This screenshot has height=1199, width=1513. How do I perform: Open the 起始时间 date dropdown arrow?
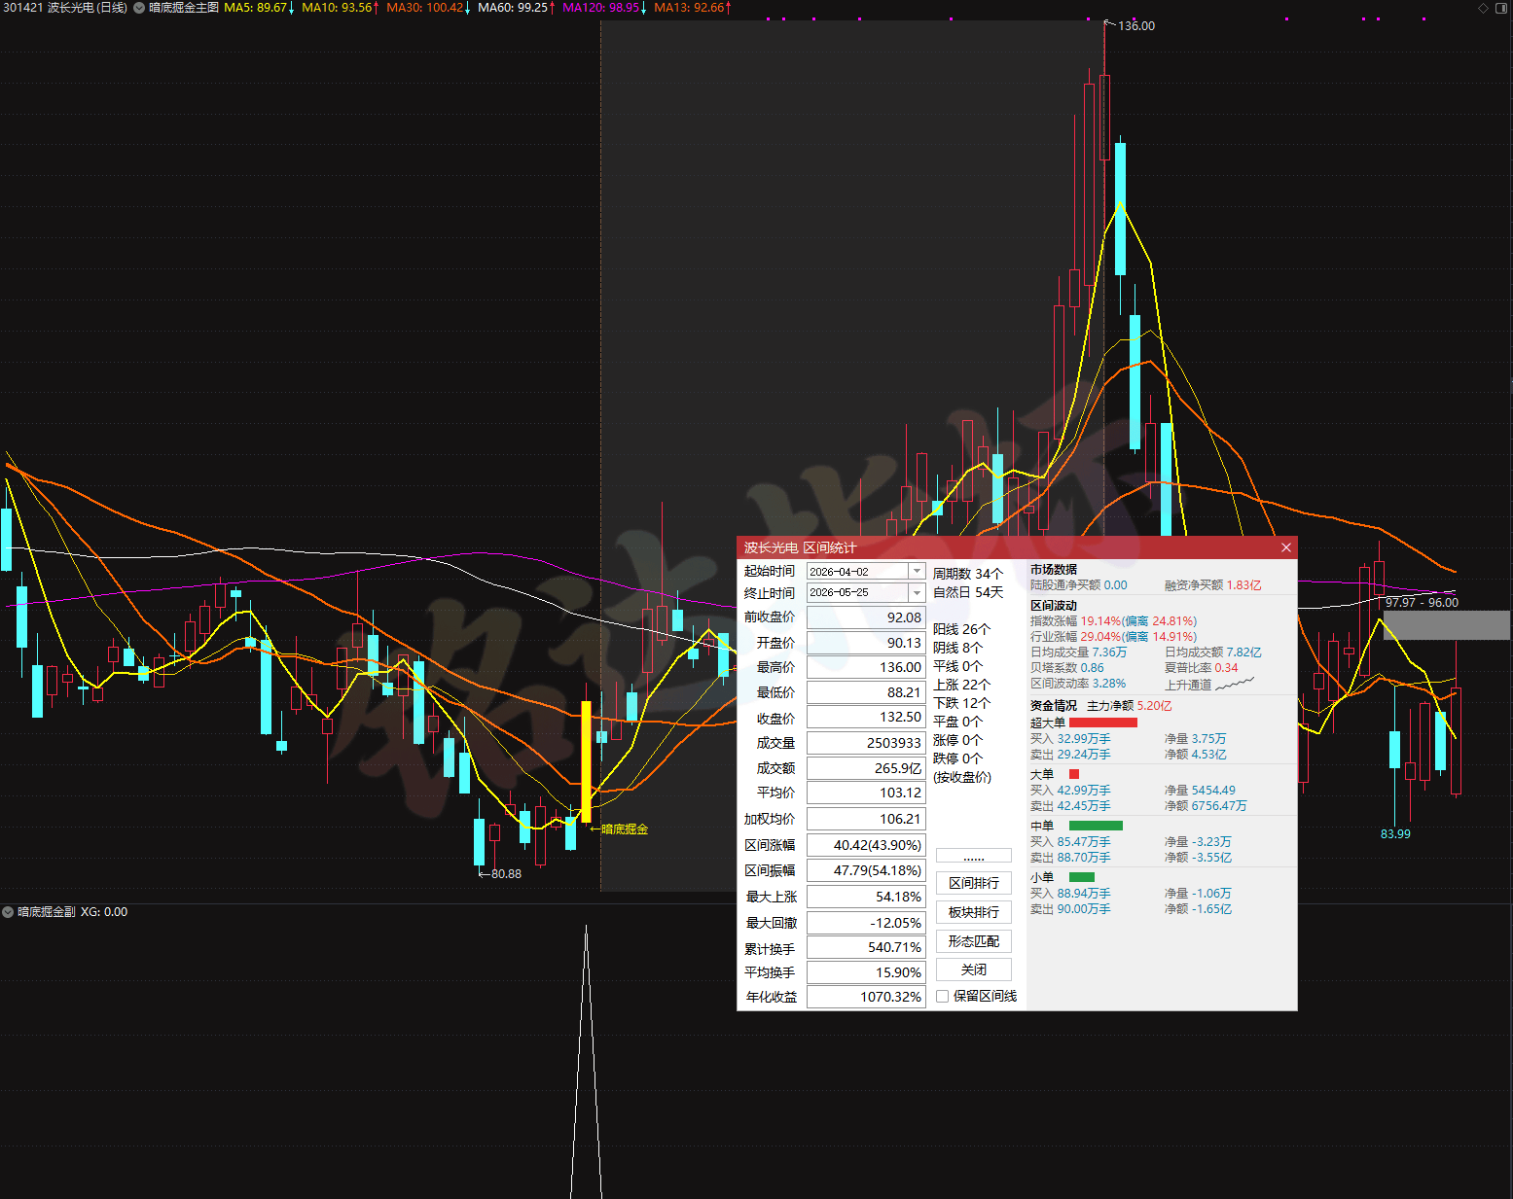pos(917,572)
